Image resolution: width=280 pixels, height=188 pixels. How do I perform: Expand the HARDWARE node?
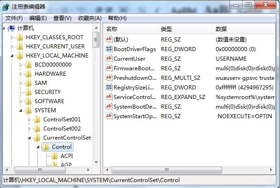point(21,74)
